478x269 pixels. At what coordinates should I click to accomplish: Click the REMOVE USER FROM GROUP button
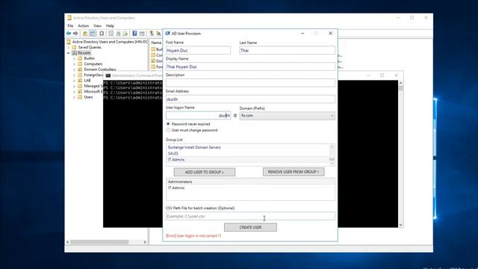coord(294,172)
